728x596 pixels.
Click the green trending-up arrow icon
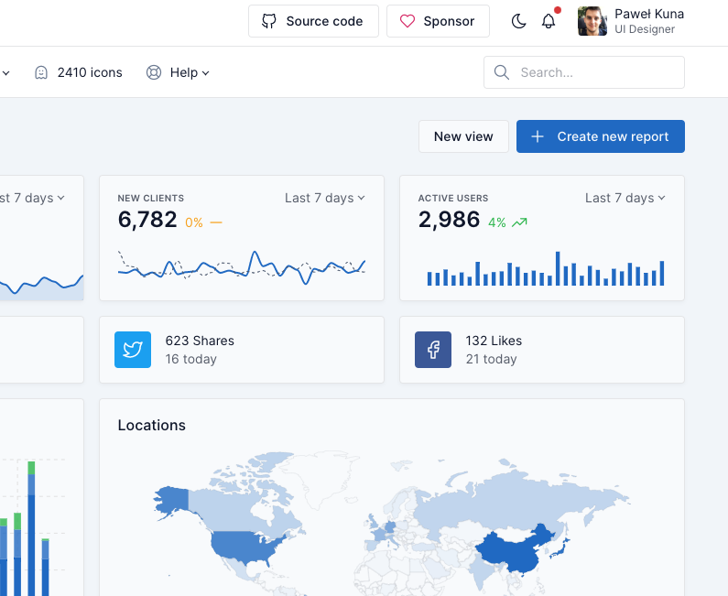(x=519, y=222)
